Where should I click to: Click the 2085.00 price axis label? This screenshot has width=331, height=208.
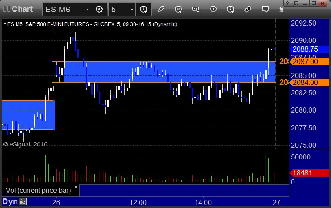pyautogui.click(x=303, y=75)
